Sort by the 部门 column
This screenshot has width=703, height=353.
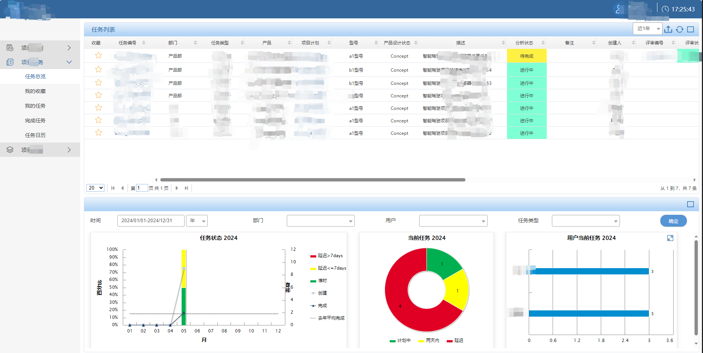pos(195,43)
